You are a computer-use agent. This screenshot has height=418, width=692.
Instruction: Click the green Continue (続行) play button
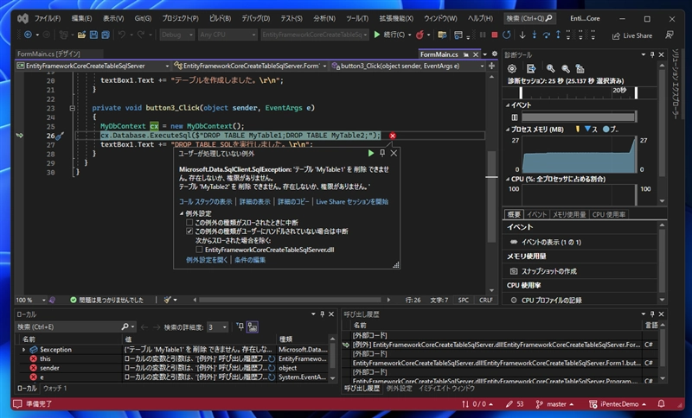point(377,35)
